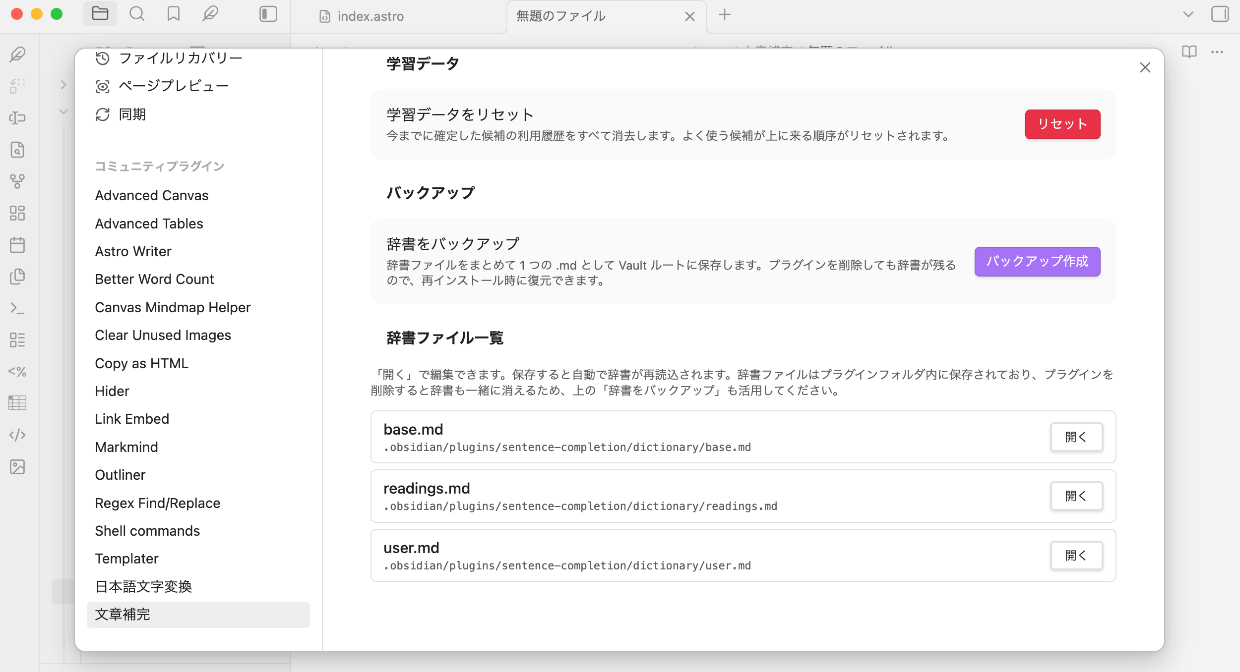Click the table ribbon icon
The width and height of the screenshot is (1240, 672).
coord(17,403)
